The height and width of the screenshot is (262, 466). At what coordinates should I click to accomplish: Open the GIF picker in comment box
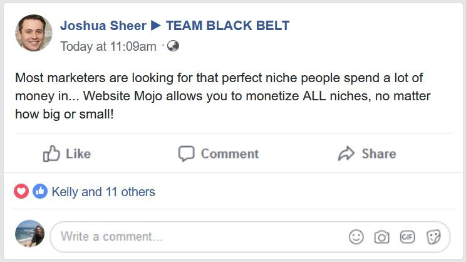click(408, 237)
